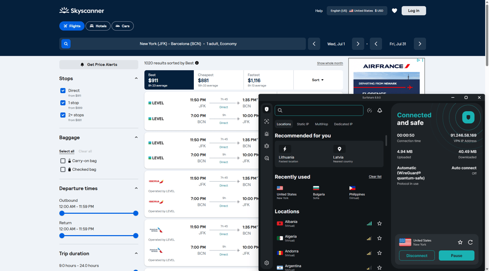Open Surfshark Alternative ID sidebar icon
This screenshot has height=271, width=489.
pos(266,122)
